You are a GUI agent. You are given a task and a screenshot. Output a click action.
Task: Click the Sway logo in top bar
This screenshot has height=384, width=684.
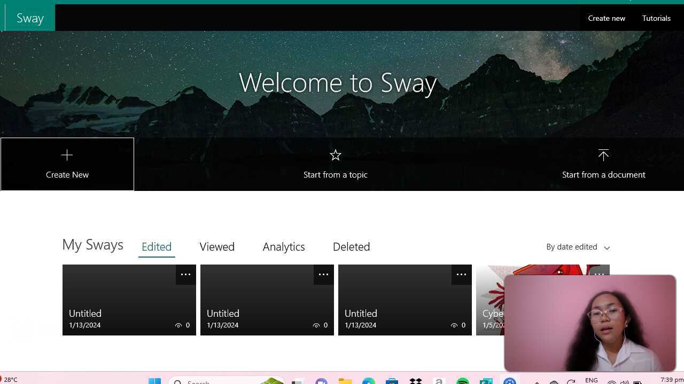point(29,18)
